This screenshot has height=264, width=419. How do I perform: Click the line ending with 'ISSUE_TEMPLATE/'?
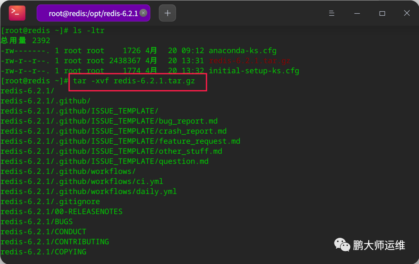tap(79, 111)
